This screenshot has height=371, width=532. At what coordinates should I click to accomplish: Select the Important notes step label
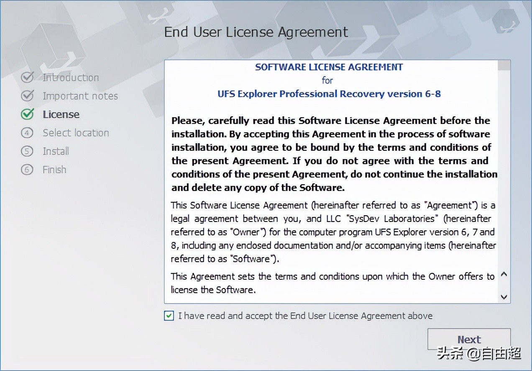tap(80, 96)
